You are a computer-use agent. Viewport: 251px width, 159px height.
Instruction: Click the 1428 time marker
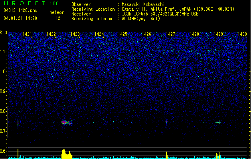pos(194,34)
